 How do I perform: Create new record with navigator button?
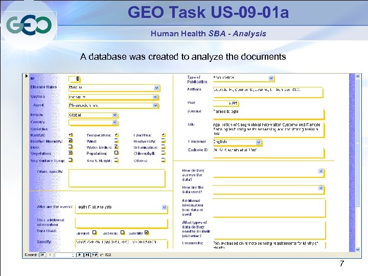pos(95,255)
